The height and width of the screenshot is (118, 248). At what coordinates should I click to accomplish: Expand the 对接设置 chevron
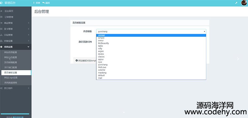pos(29,41)
